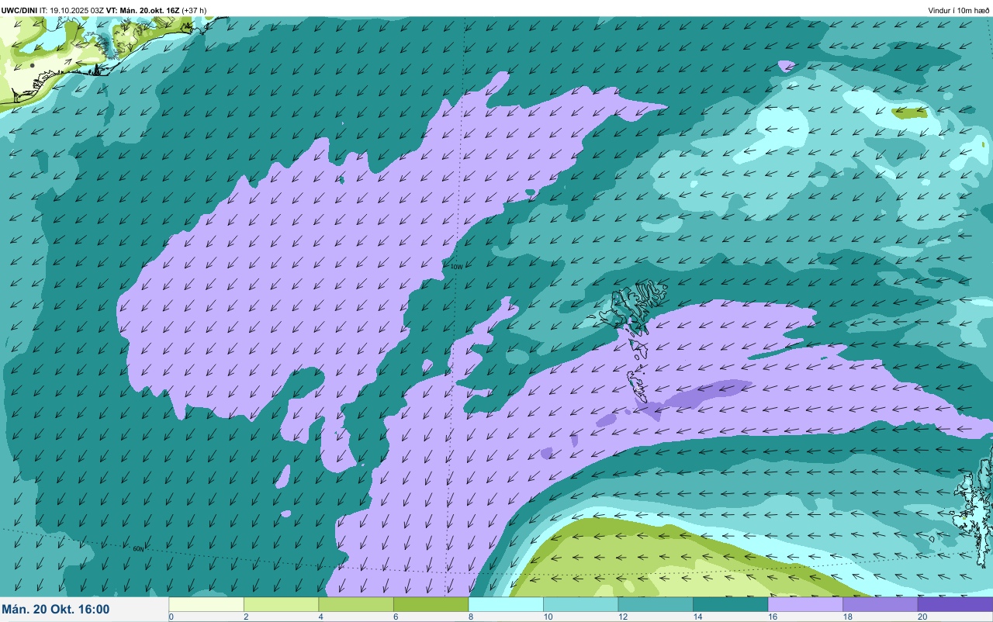This screenshot has width=993, height=622.
Task: Click the '10W' longitude label on the map
Action: [x=456, y=267]
